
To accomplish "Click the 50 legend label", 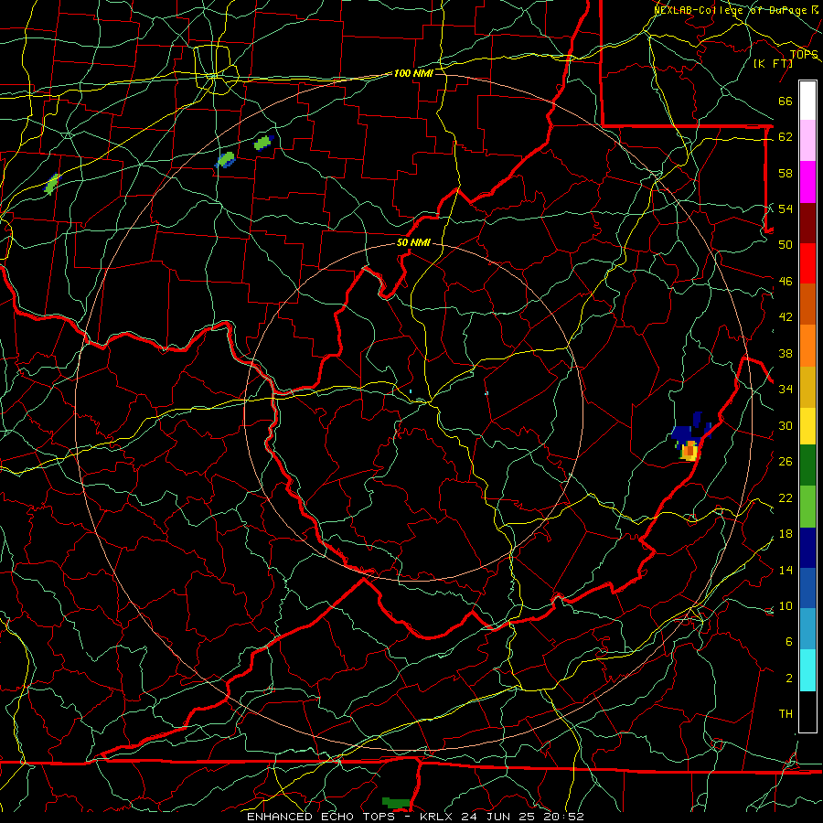I will click(786, 244).
